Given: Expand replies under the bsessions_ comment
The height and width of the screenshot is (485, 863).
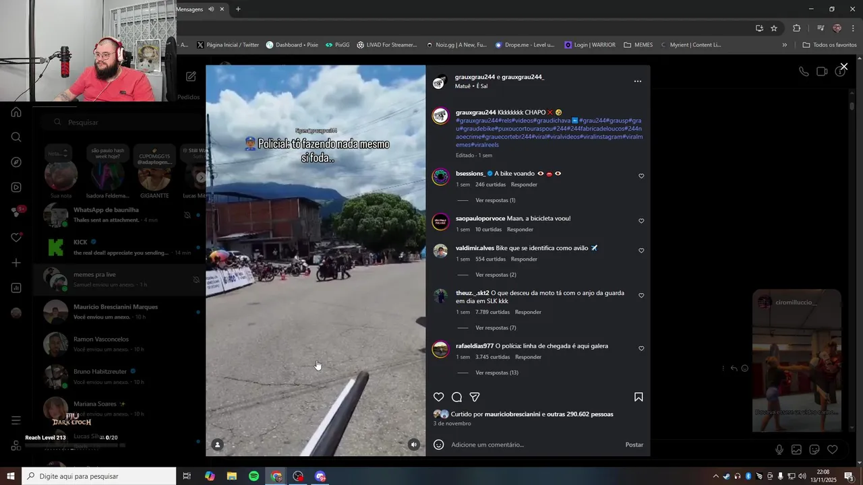Looking at the screenshot, I should tap(495, 200).
